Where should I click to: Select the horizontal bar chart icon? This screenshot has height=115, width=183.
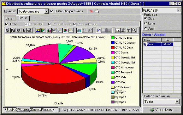tap(43, 30)
